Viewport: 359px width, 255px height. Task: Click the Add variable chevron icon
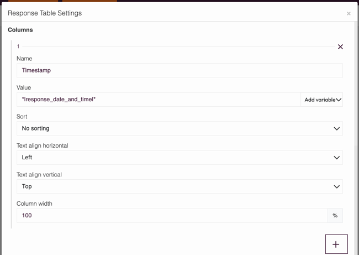point(339,100)
